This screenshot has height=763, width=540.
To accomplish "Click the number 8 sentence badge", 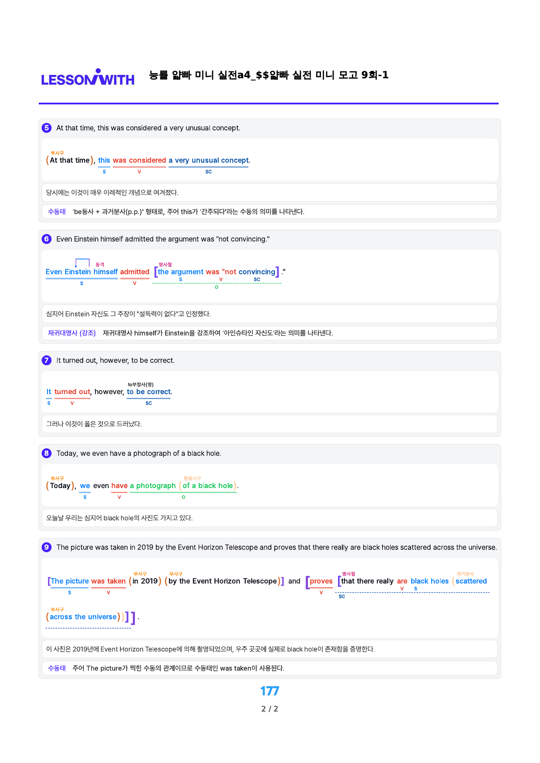I will pyautogui.click(x=47, y=453).
